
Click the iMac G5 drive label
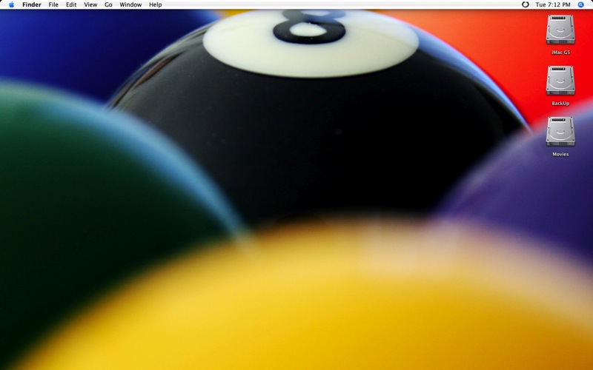tap(560, 53)
